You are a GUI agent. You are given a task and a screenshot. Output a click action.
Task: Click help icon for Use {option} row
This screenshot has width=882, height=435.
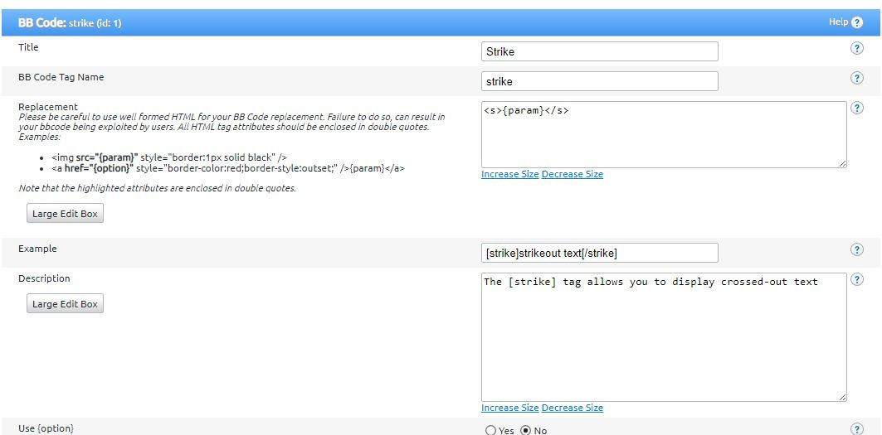856,428
